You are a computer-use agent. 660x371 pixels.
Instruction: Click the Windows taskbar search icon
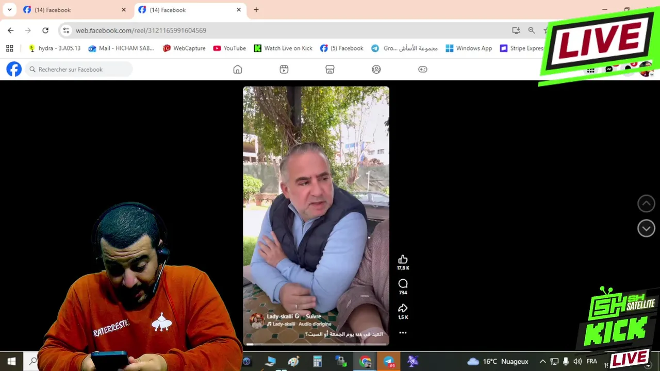pyautogui.click(x=33, y=361)
